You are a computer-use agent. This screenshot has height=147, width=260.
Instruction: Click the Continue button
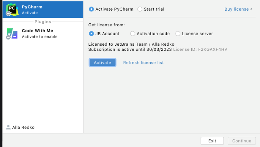click(242, 141)
